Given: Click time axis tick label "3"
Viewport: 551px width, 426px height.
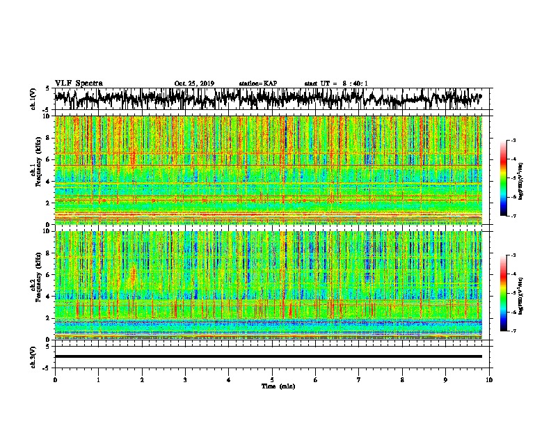Looking at the screenshot, I should click(x=185, y=380).
